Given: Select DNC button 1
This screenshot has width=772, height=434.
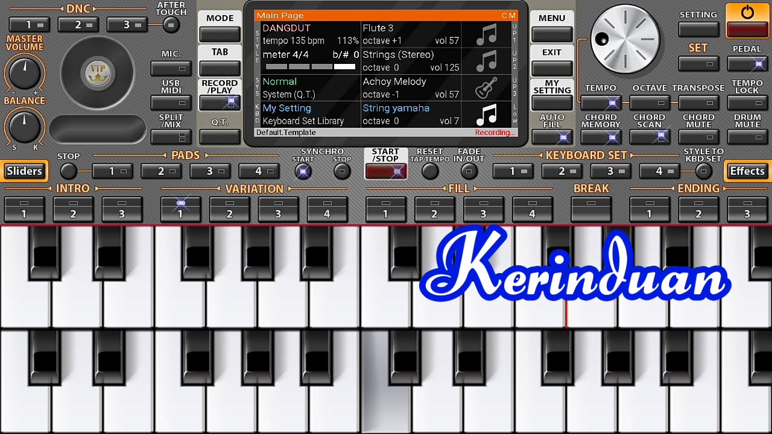Looking at the screenshot, I should pos(29,25).
